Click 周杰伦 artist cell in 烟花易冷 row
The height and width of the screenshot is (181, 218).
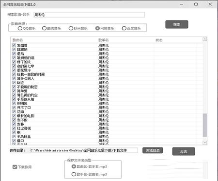[x=104, y=70]
